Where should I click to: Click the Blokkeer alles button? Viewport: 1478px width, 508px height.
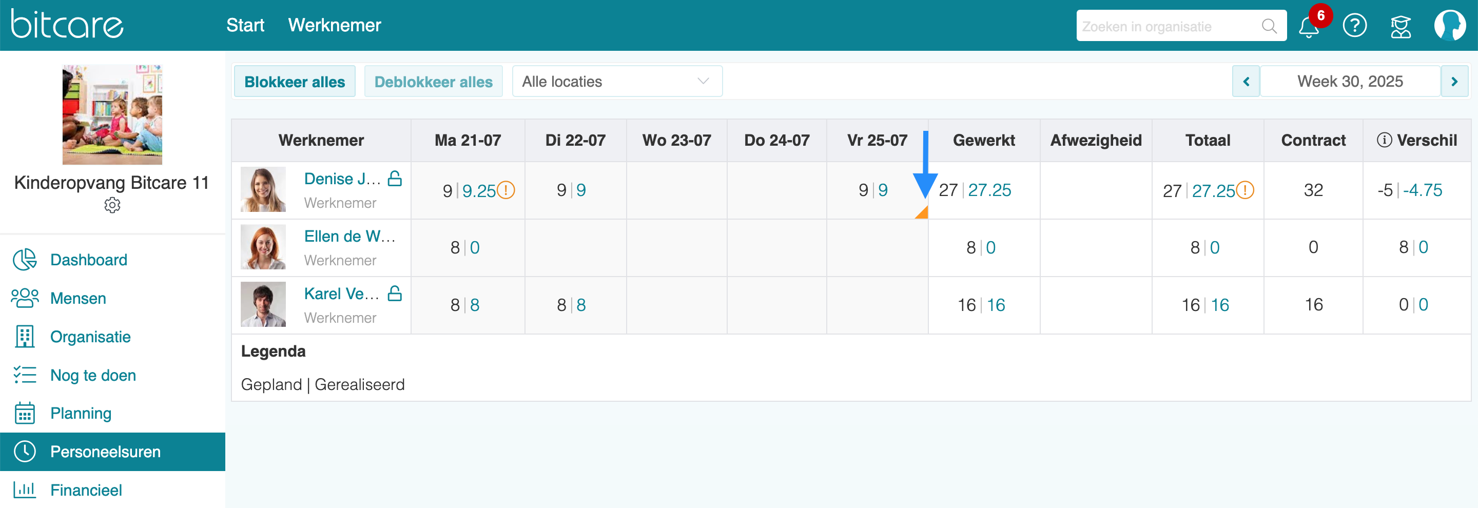295,82
